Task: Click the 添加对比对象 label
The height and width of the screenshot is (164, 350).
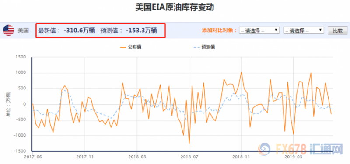Action: [x=219, y=31]
